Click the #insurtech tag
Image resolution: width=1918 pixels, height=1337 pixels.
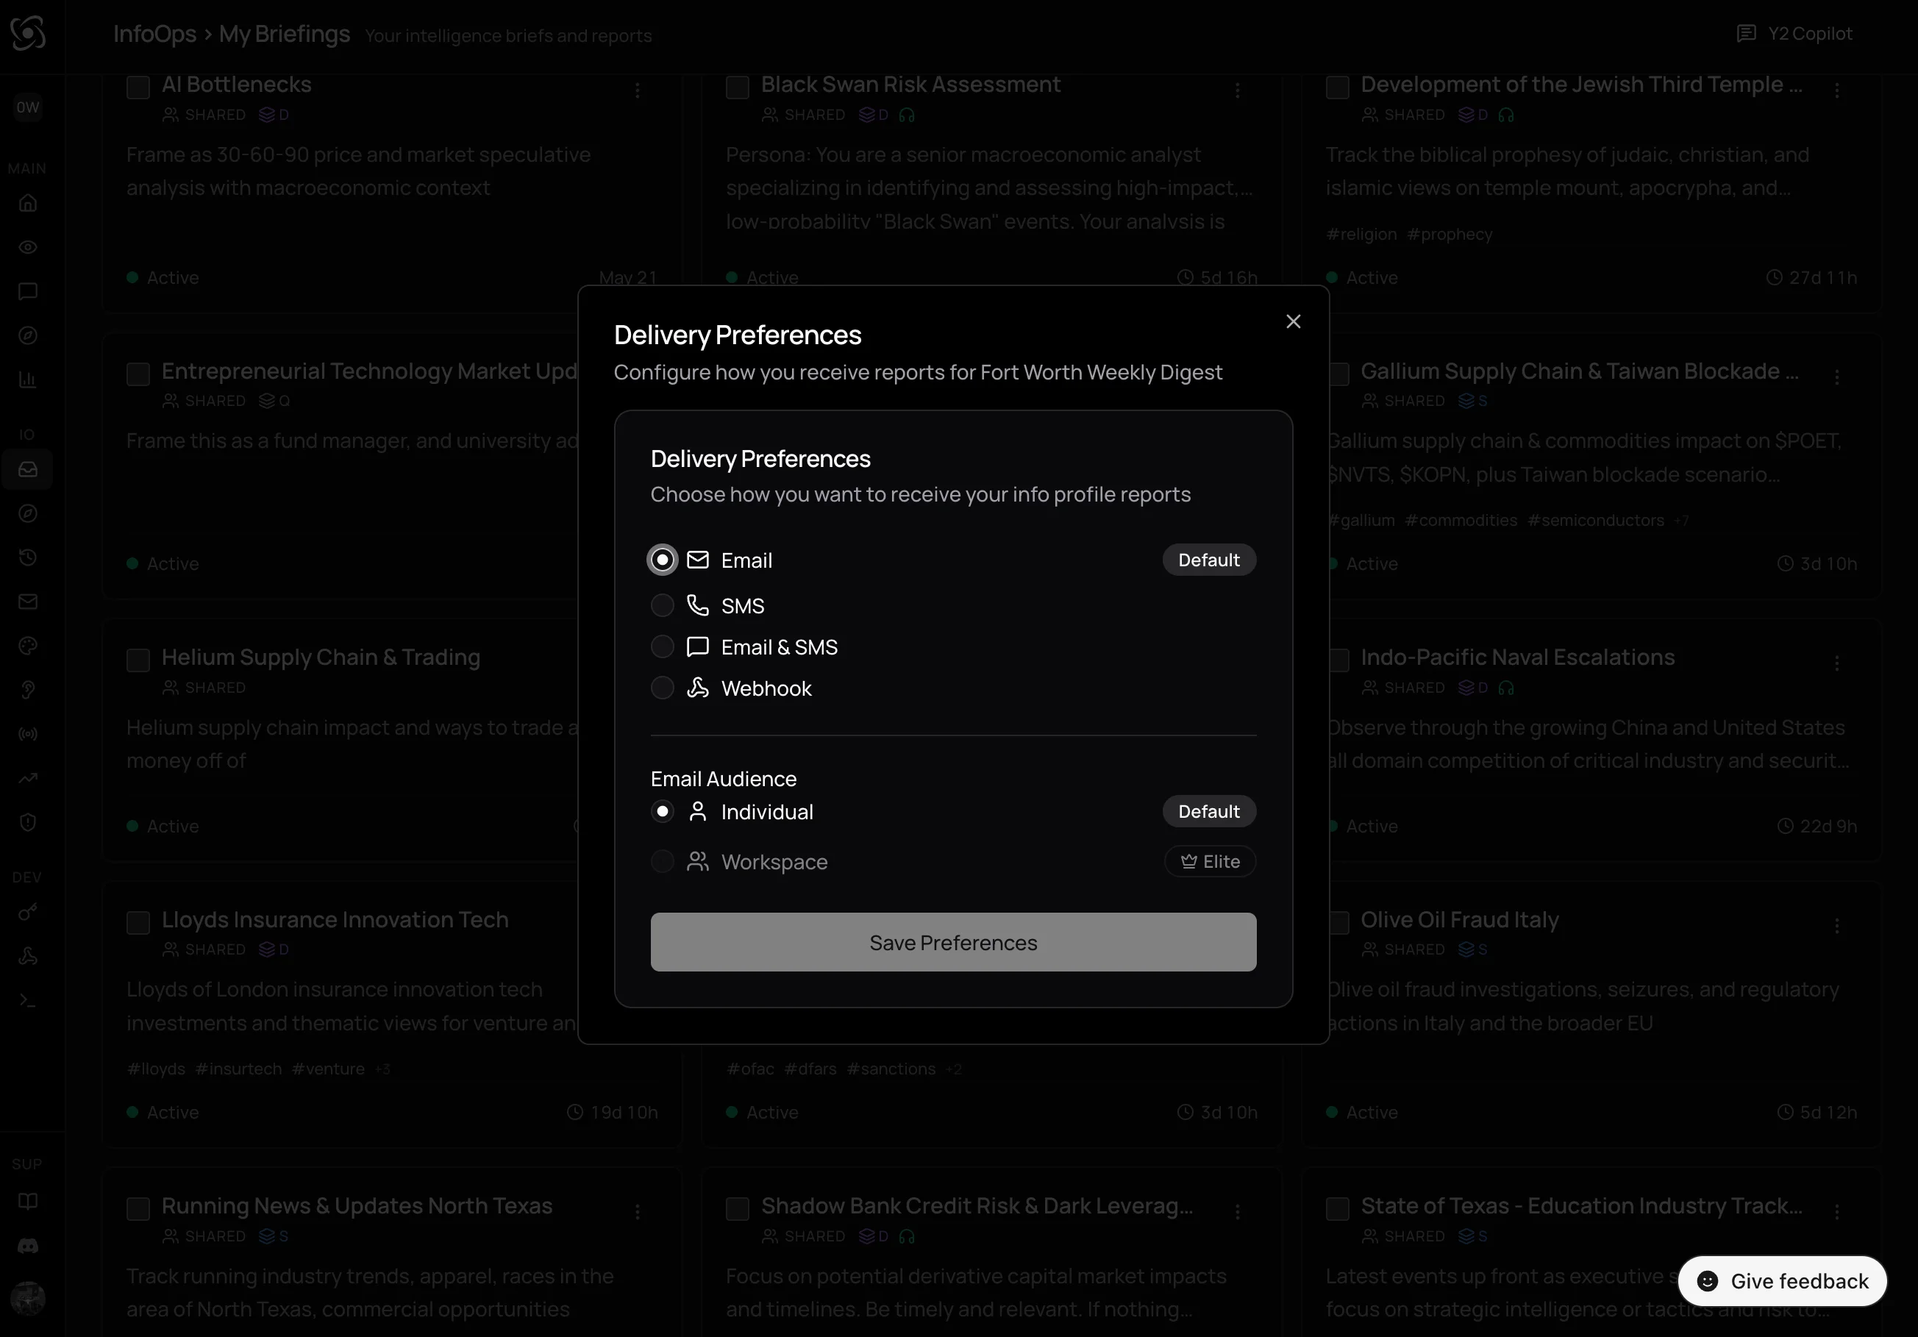click(x=238, y=1068)
